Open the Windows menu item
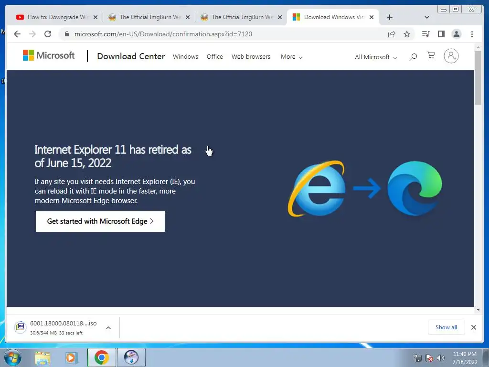Screen dimensions: 489x367 (186, 57)
